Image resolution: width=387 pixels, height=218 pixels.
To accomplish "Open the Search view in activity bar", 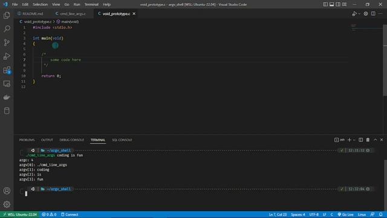I will click(7, 28).
